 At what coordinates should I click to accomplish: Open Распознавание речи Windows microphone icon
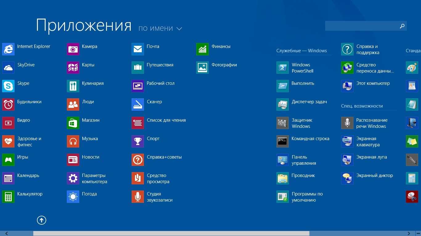[347, 123]
